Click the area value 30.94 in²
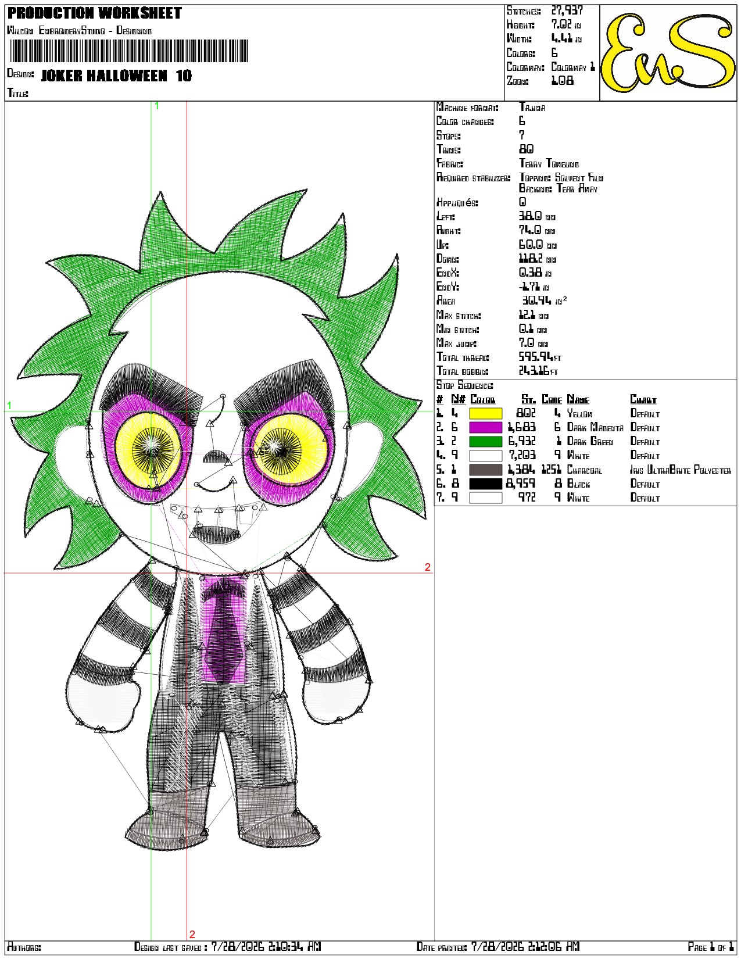 click(x=545, y=300)
